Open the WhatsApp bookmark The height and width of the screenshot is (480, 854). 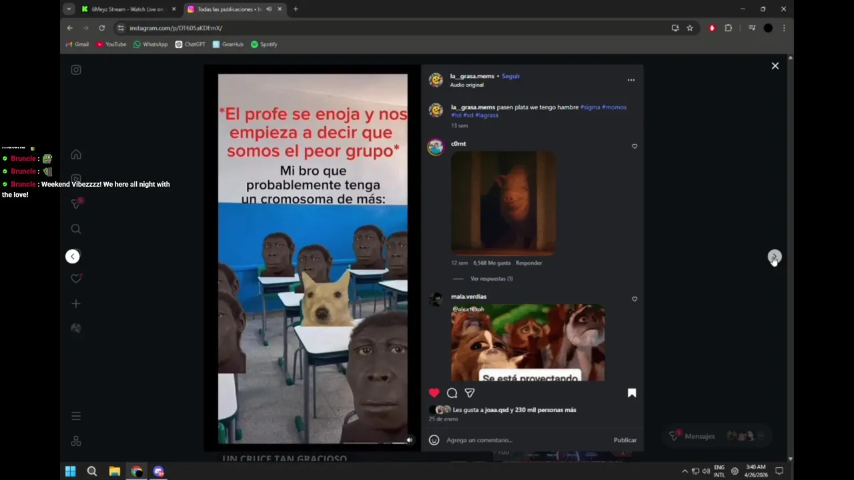[x=150, y=45]
